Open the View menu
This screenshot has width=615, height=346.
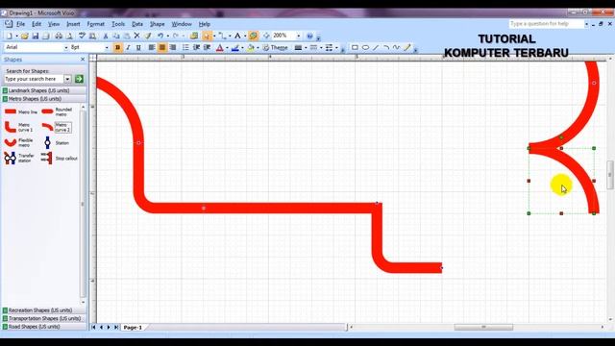[54, 24]
